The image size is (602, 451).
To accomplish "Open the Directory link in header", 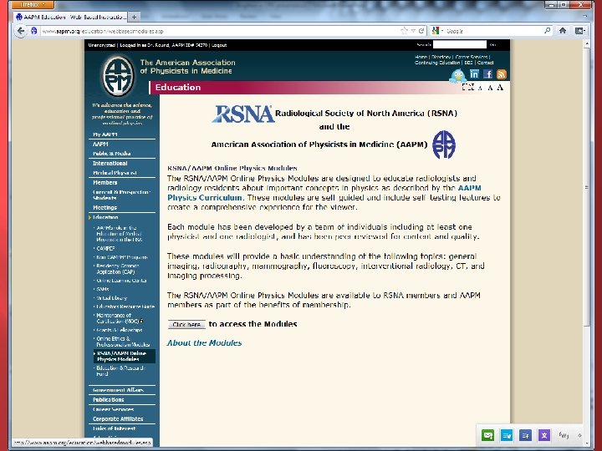I will click(441, 57).
